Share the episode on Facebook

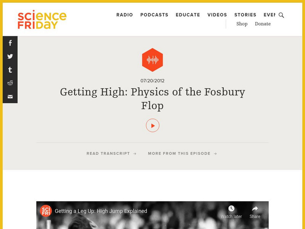10,43
